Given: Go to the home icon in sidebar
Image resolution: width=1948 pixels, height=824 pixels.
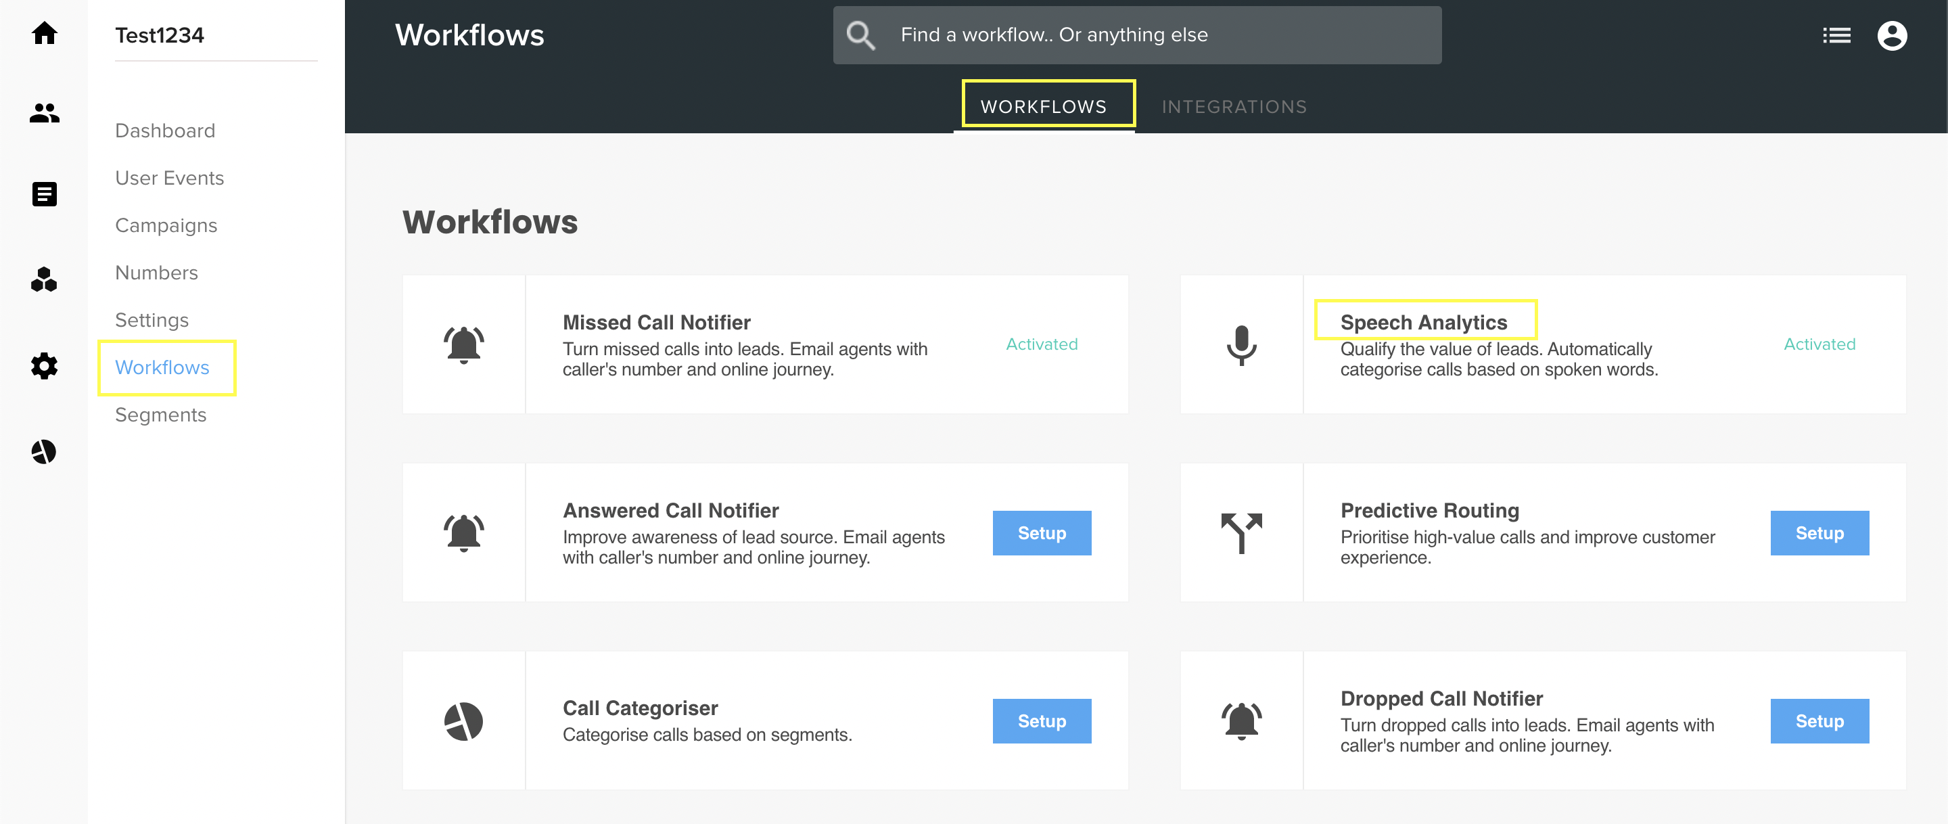Looking at the screenshot, I should tap(45, 32).
